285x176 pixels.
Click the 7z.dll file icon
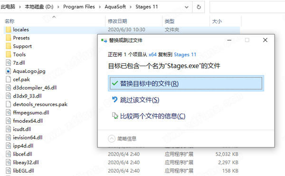pyautogui.click(x=8, y=63)
